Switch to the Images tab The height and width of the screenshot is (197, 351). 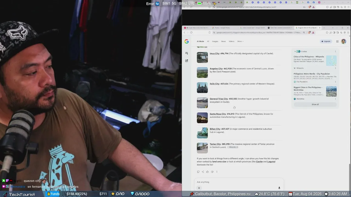(x=215, y=41)
